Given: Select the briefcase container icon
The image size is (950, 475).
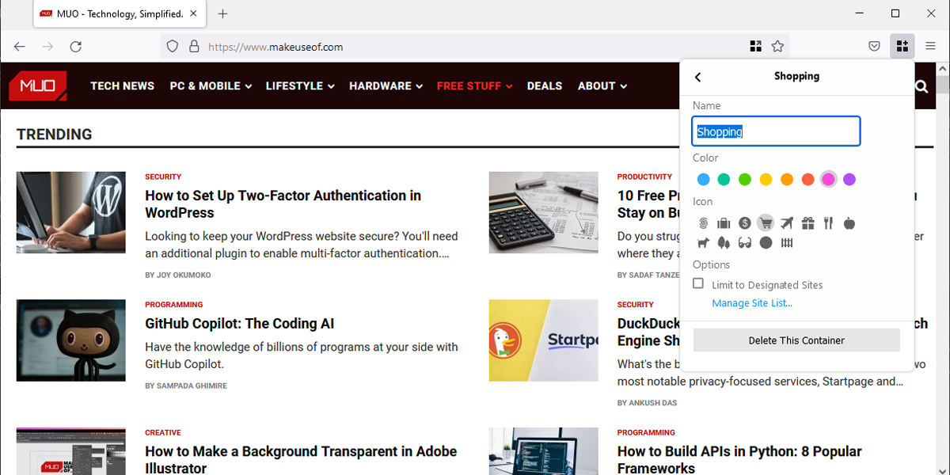Looking at the screenshot, I should [724, 223].
